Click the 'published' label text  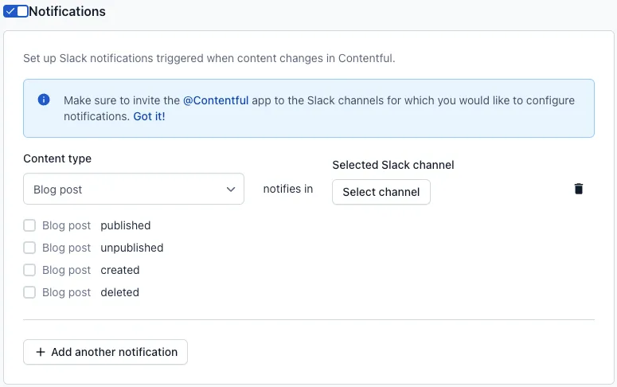coord(126,225)
